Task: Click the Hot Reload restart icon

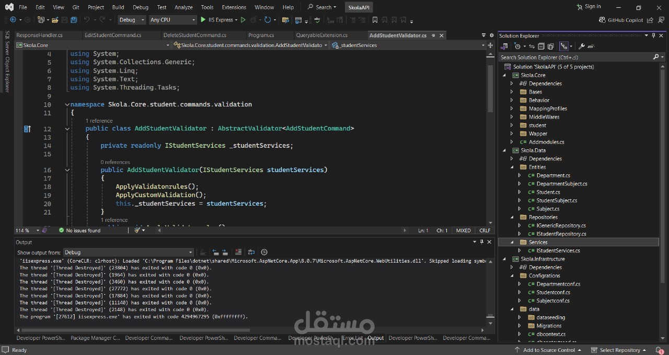Action: point(268,20)
